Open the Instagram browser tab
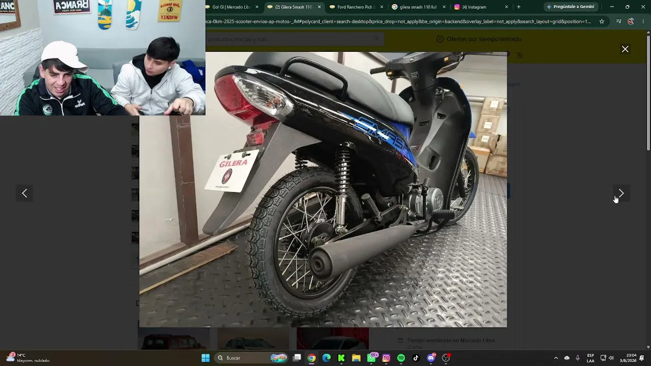Viewport: 651px width, 366px height. click(x=481, y=7)
